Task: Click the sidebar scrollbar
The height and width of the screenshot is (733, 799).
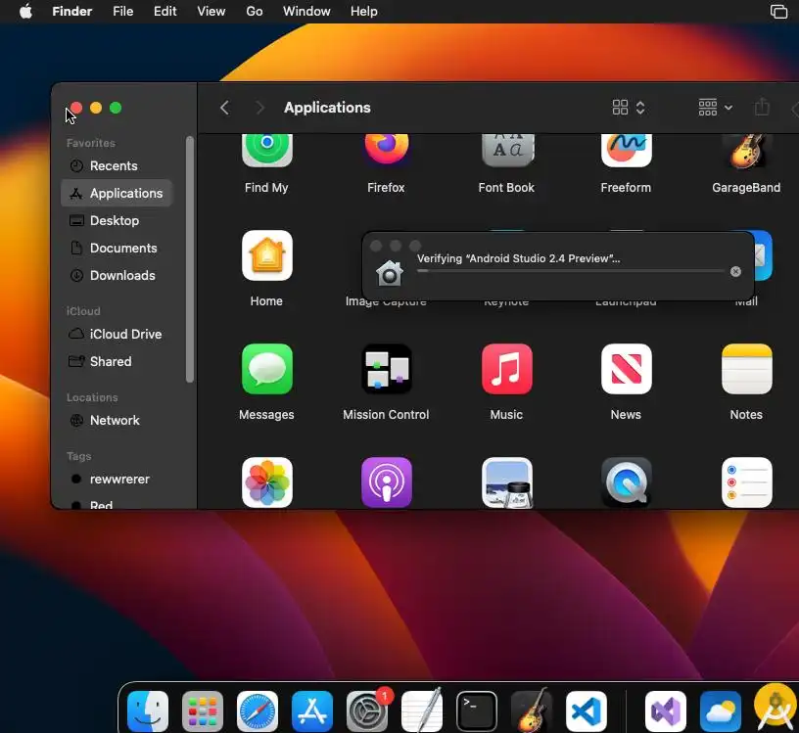Action: pyautogui.click(x=190, y=259)
